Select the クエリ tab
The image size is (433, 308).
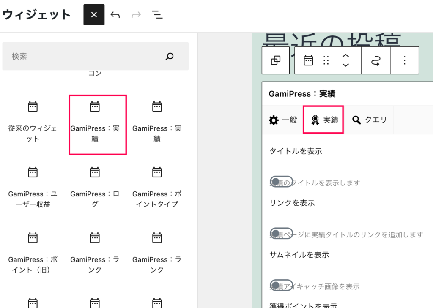369,120
